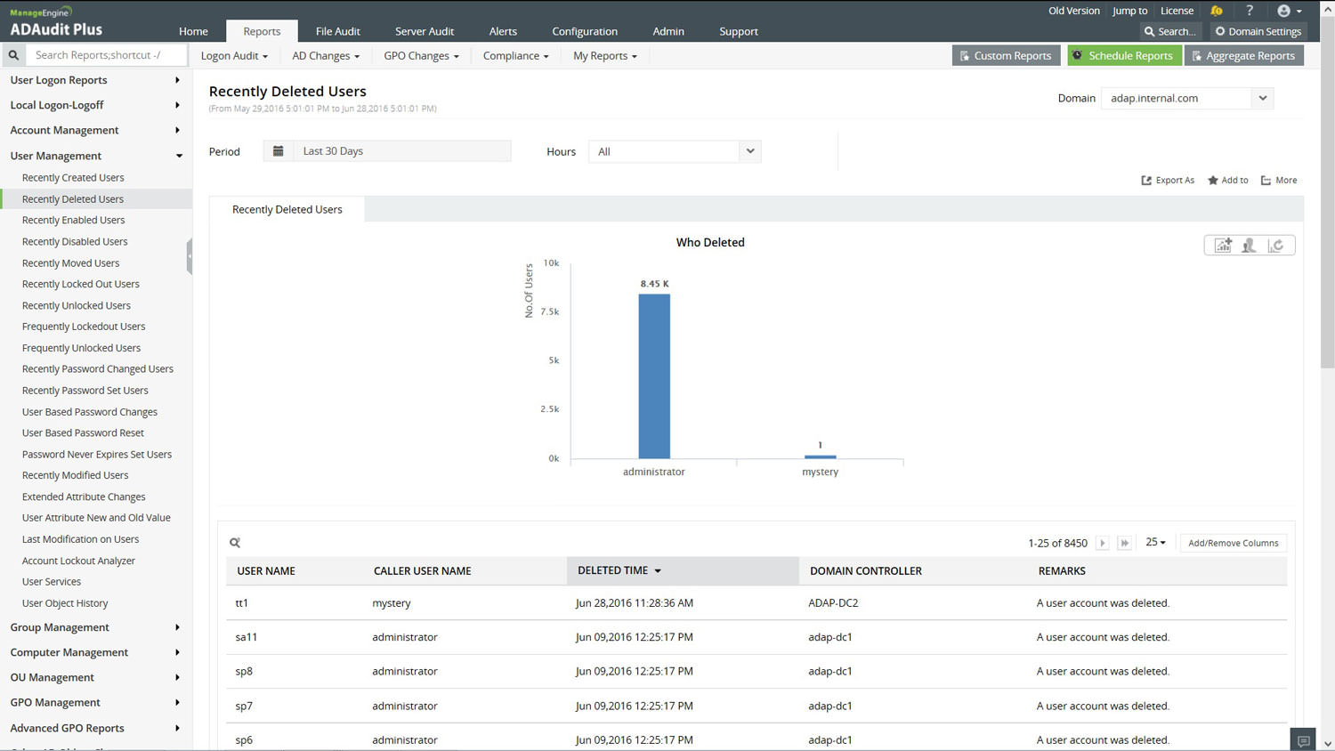Click the refresh chart icon
The height and width of the screenshot is (751, 1335).
[x=1276, y=246]
